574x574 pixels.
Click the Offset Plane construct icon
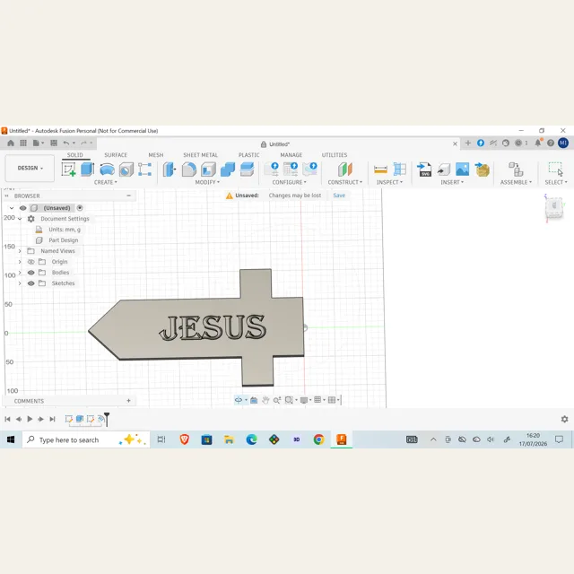click(x=344, y=170)
